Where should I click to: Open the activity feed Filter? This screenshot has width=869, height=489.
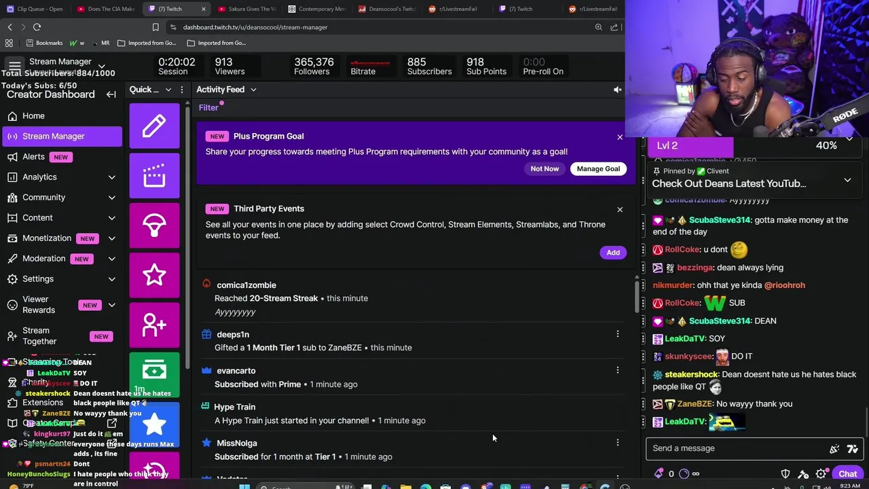208,107
